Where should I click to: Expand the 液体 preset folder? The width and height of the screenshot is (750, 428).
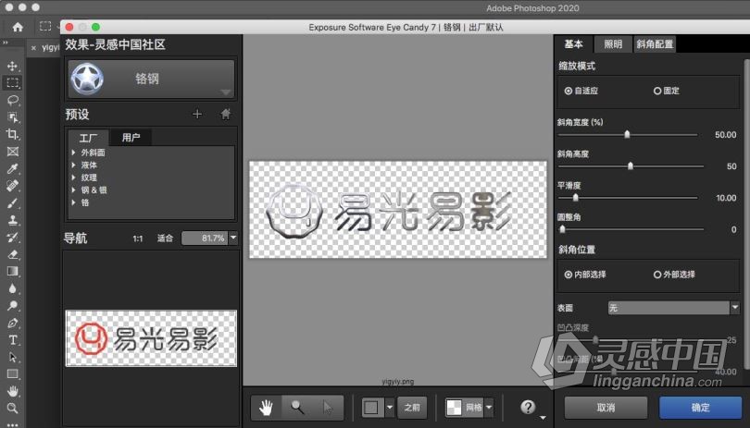(x=74, y=165)
